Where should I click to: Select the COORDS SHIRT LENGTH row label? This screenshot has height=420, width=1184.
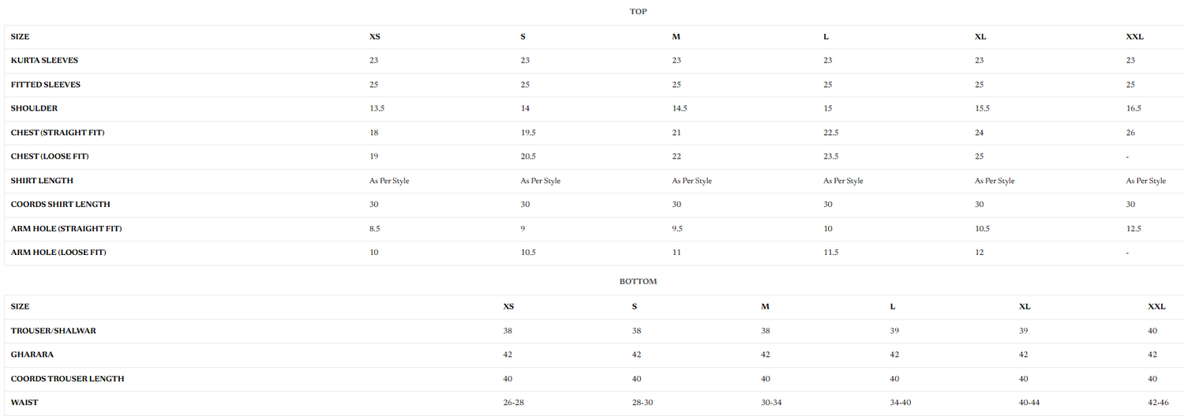point(60,204)
